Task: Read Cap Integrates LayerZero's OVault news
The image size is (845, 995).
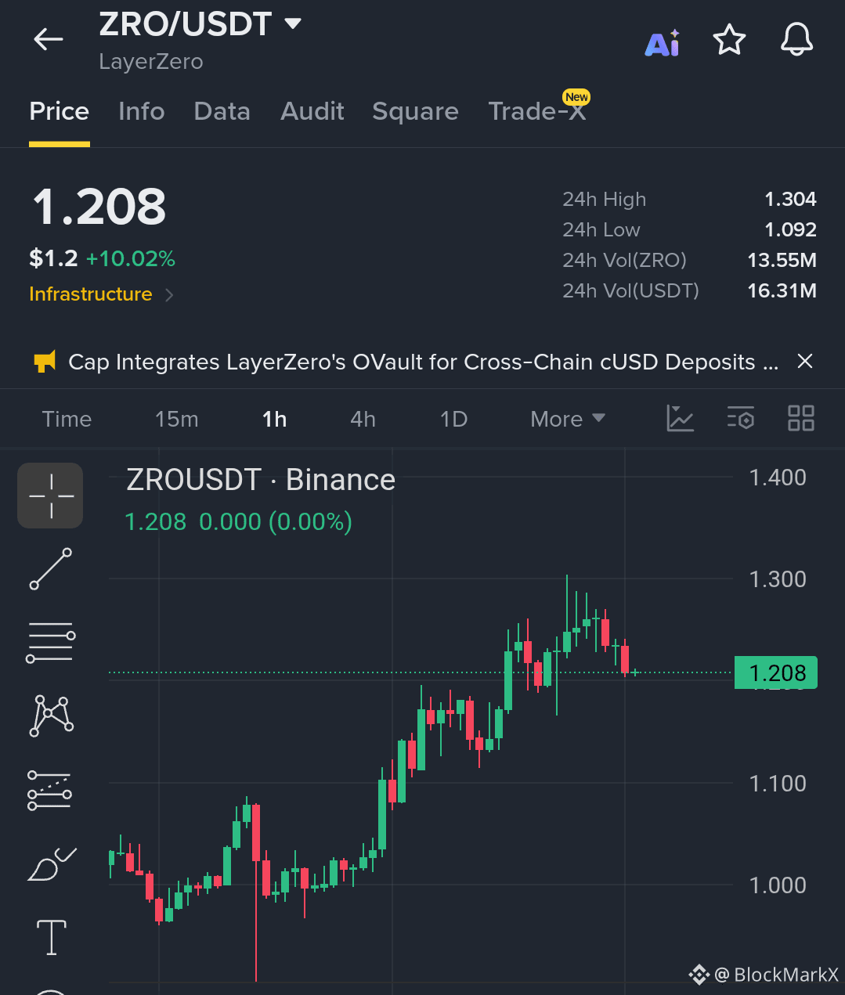Action: click(x=423, y=362)
